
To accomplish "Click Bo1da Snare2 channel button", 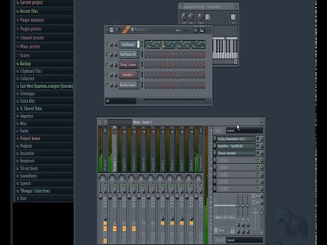I will 128,85.
